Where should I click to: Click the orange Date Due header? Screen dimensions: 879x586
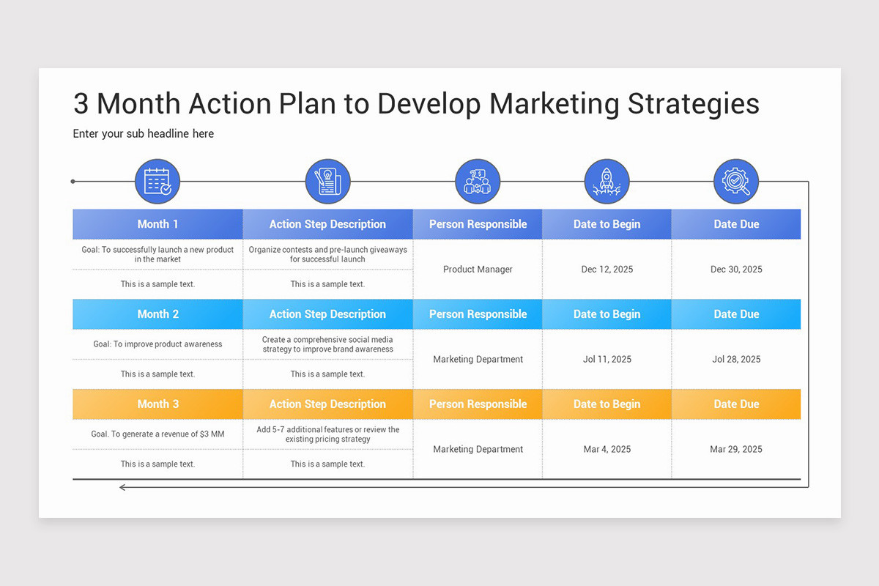(736, 404)
